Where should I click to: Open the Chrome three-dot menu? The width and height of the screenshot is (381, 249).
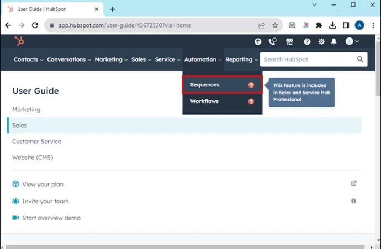(x=373, y=25)
